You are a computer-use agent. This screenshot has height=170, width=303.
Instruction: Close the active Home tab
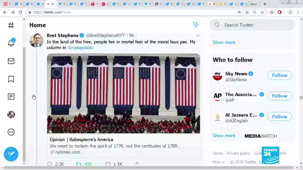(x=53, y=4)
